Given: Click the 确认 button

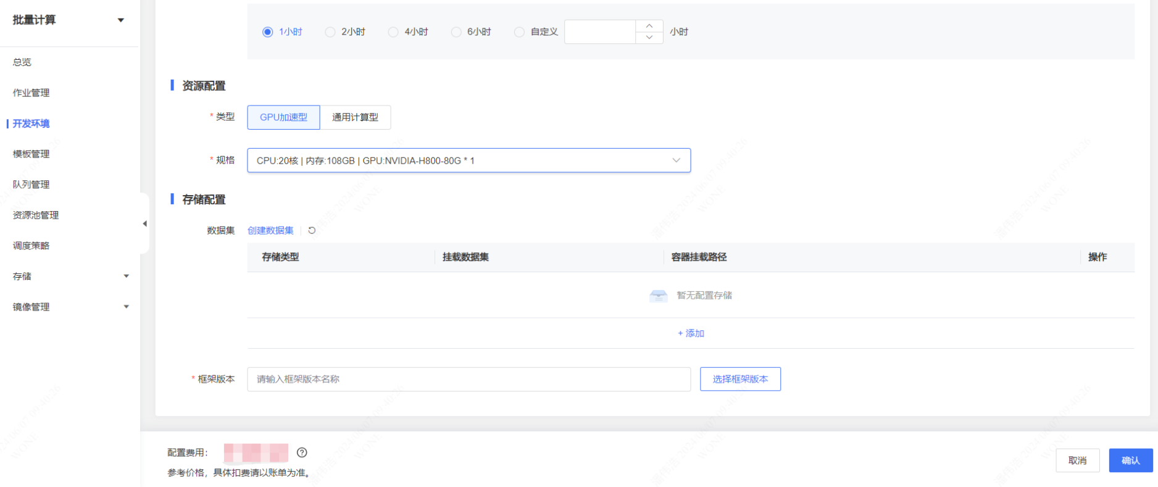Looking at the screenshot, I should point(1131,460).
